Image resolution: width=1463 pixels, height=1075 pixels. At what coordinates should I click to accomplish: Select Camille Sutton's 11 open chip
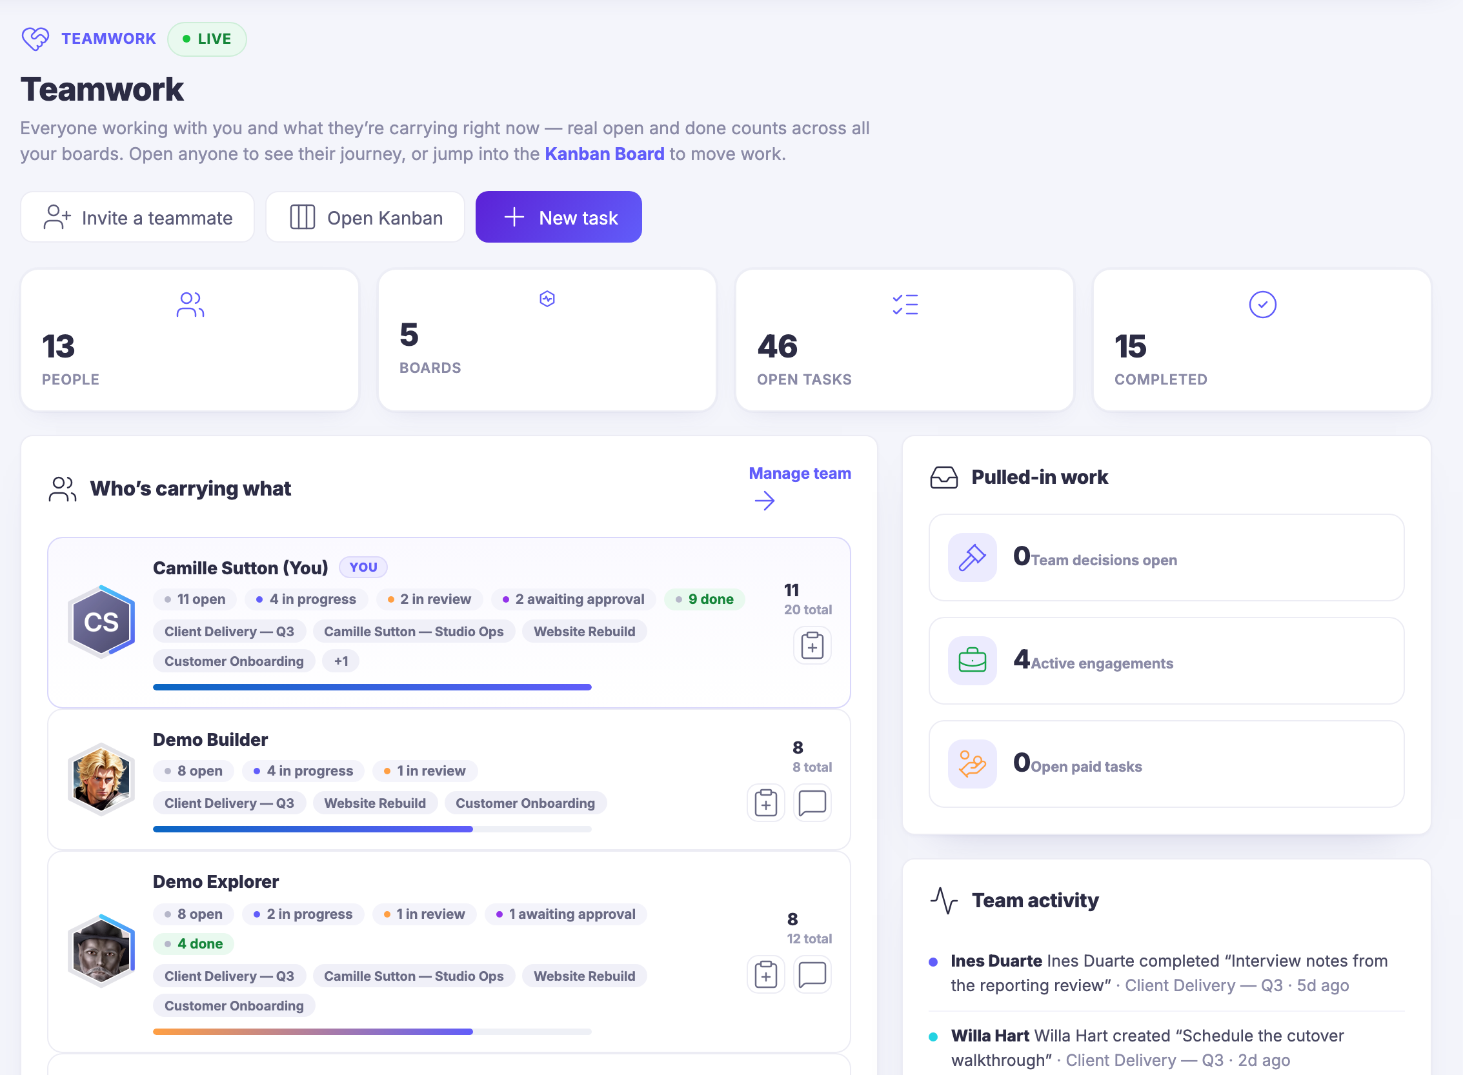(x=196, y=599)
